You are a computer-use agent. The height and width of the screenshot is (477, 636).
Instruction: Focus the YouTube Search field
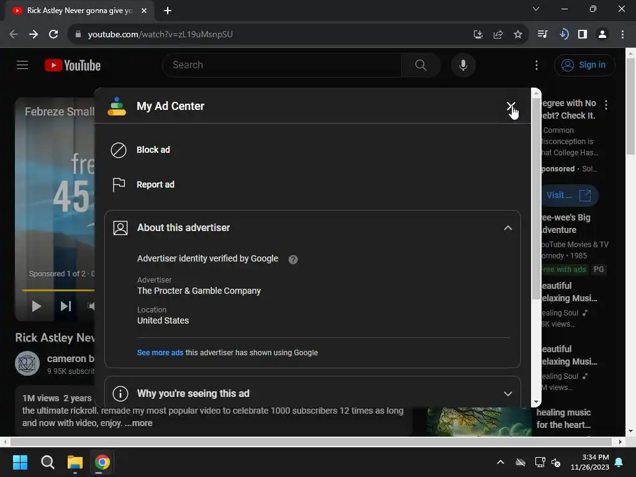pos(282,65)
